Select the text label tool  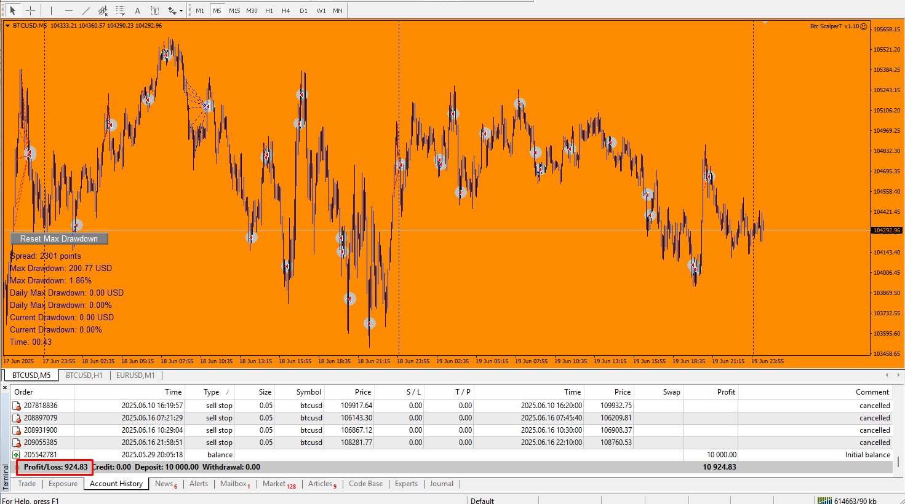155,10
